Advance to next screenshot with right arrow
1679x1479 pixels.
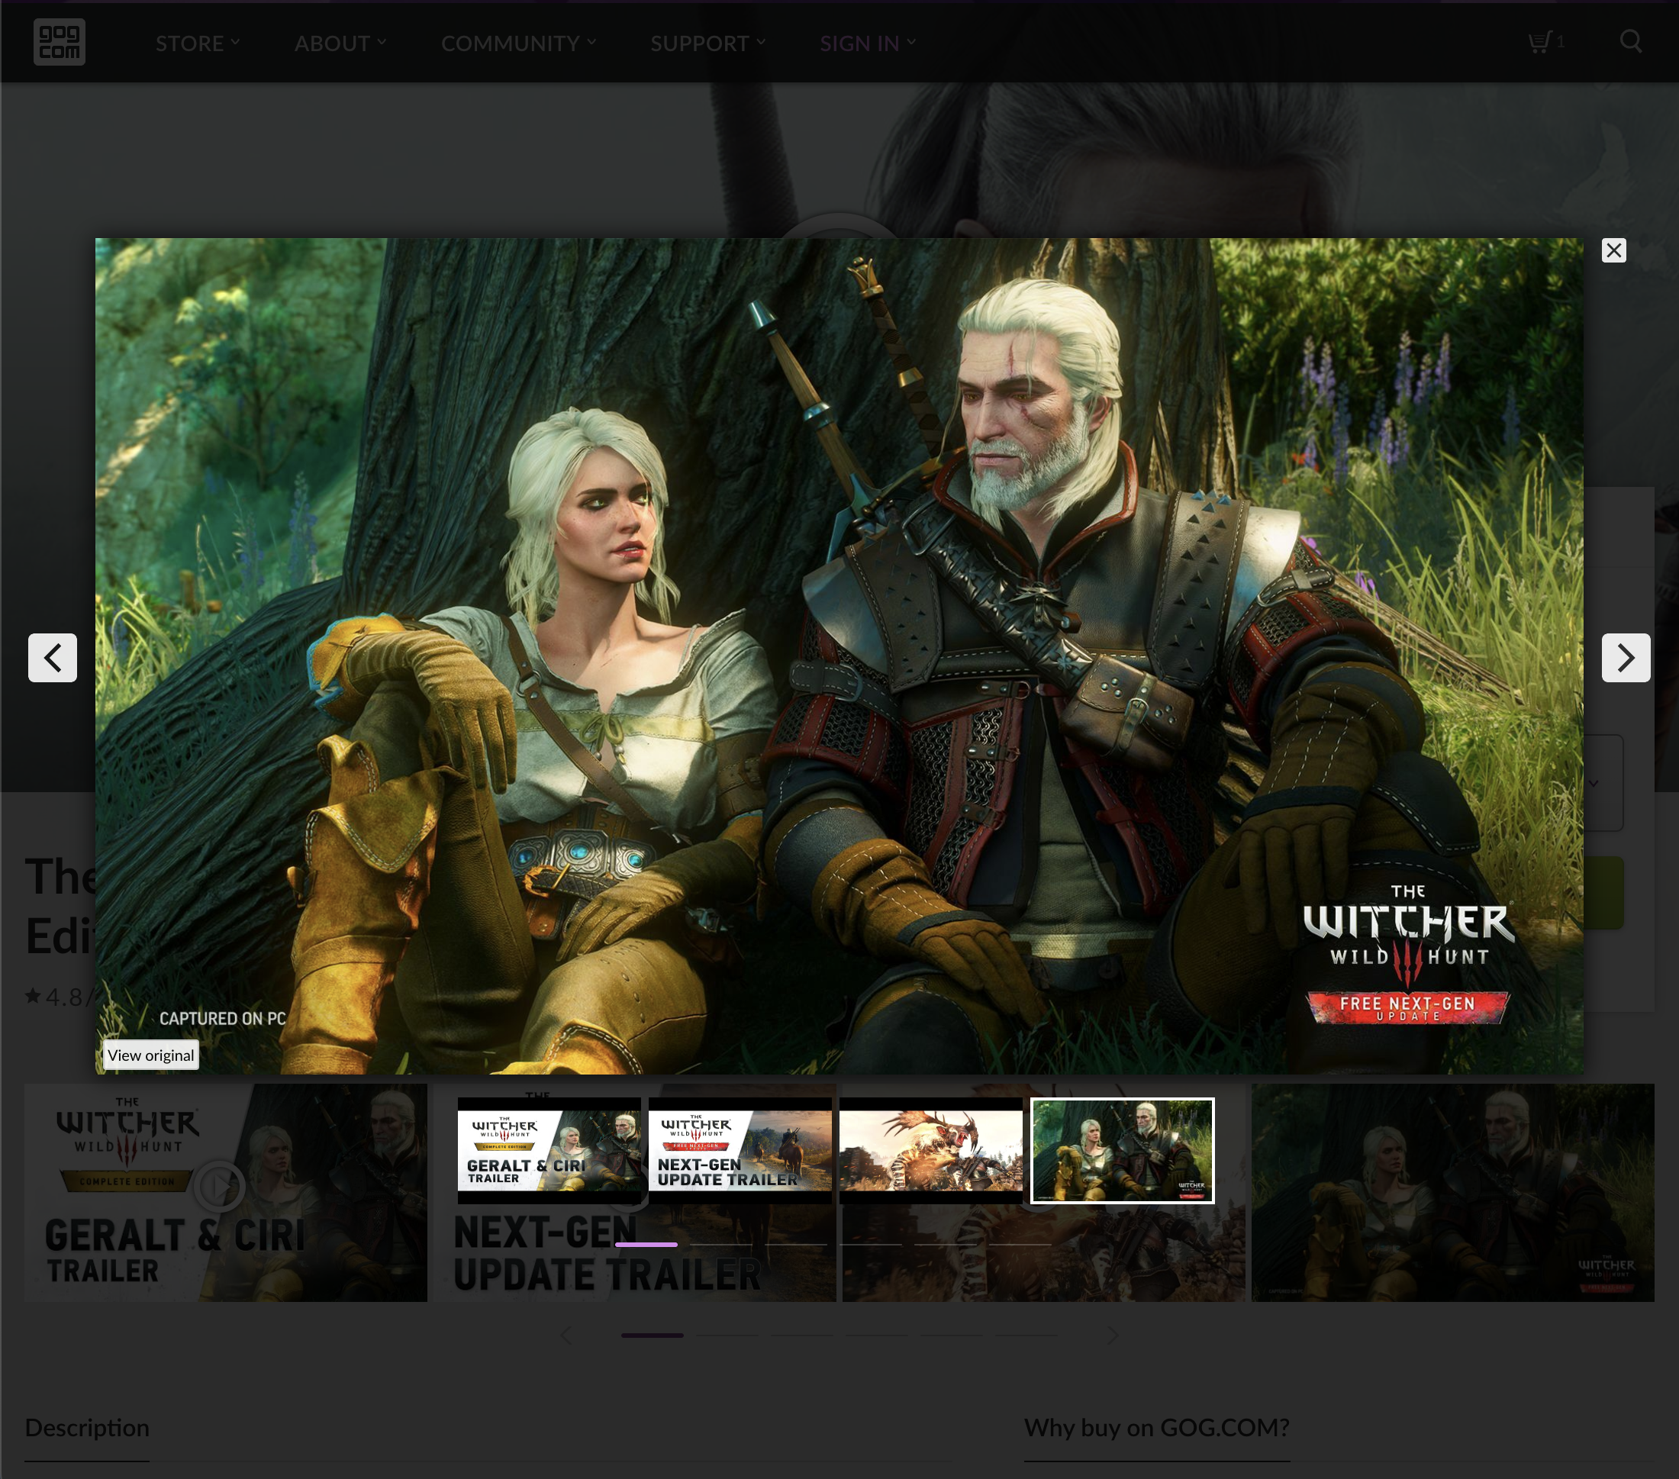click(x=1625, y=658)
